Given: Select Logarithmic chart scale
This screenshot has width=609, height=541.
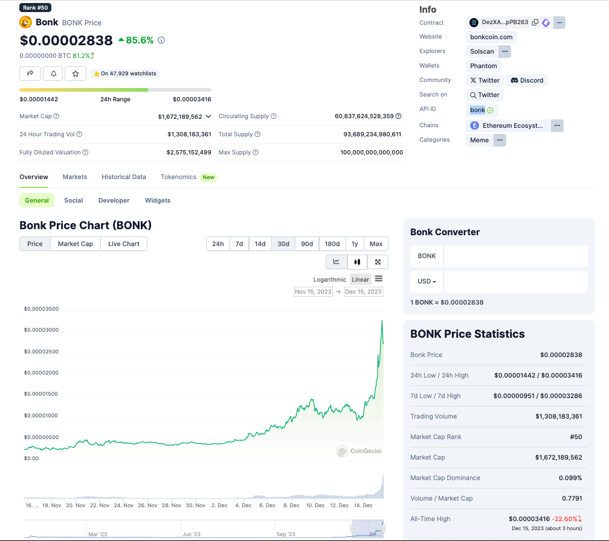Looking at the screenshot, I should (329, 279).
